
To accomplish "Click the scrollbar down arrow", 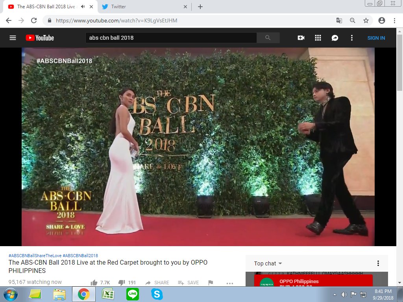I will 399,283.
